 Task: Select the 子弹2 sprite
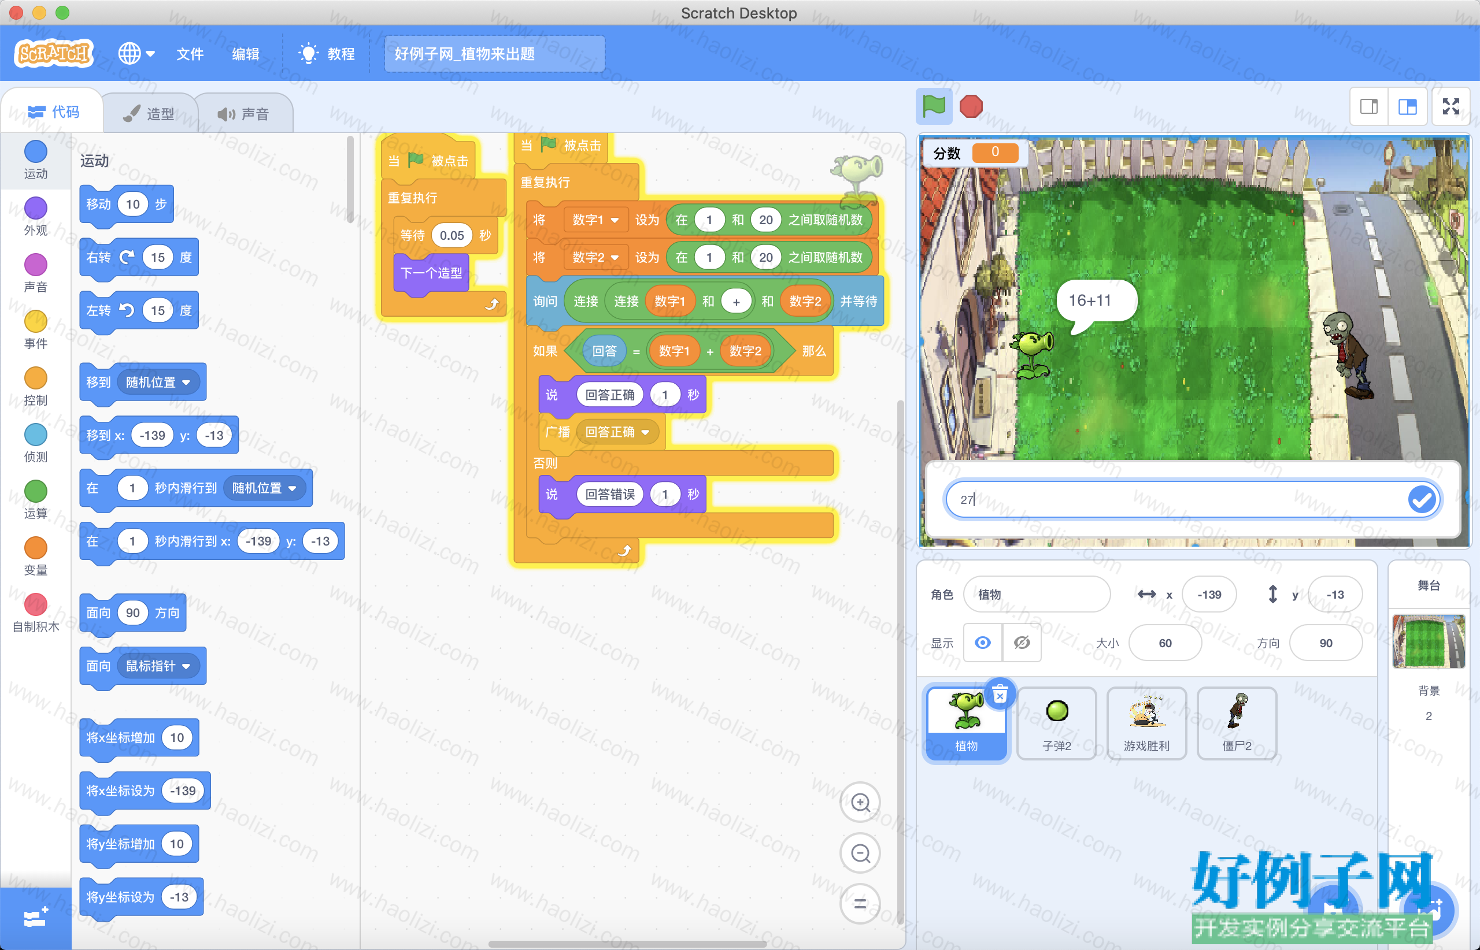[x=1057, y=723]
